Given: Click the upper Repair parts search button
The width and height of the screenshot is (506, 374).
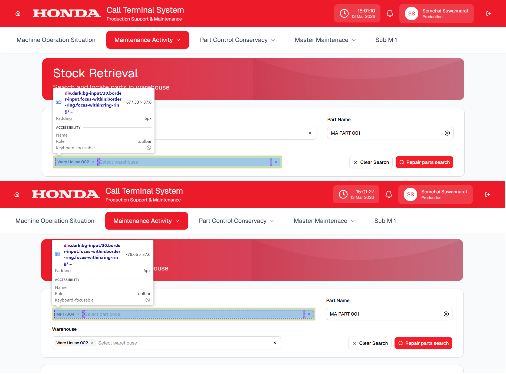Looking at the screenshot, I should point(424,162).
